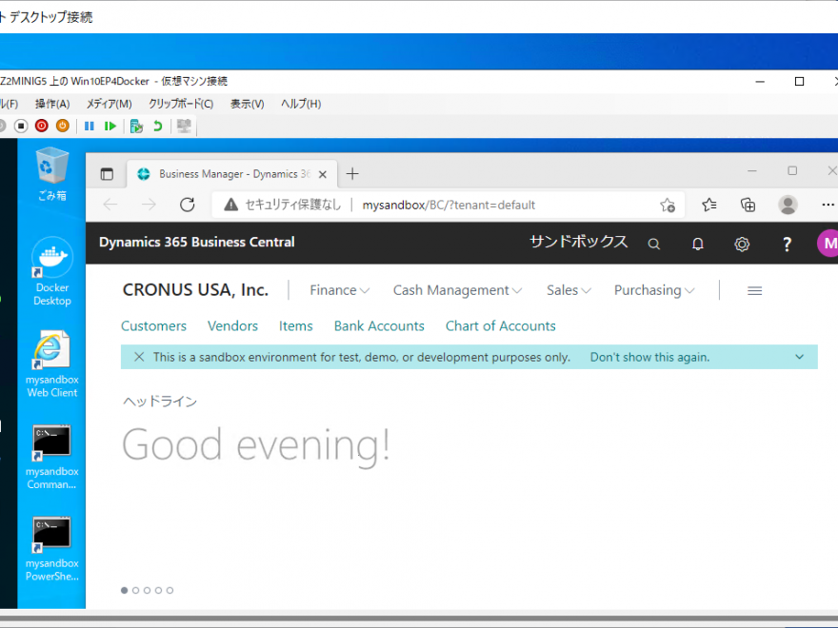Open the Edge favorites list
The image size is (838, 628).
pos(709,205)
